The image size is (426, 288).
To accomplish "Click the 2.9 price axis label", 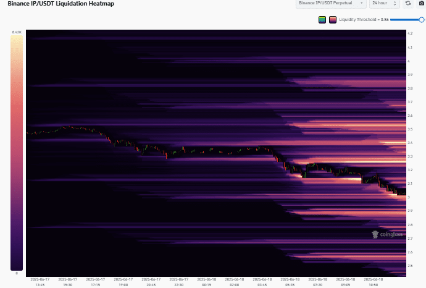I will pos(410,211).
